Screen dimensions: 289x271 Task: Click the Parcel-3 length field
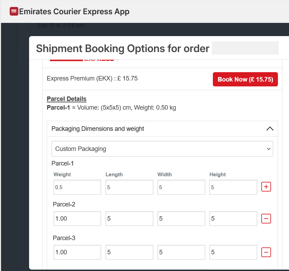pos(129,252)
